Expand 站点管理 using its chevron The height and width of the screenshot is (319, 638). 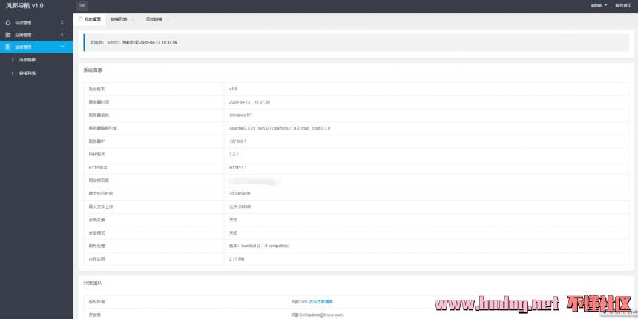coord(62,23)
